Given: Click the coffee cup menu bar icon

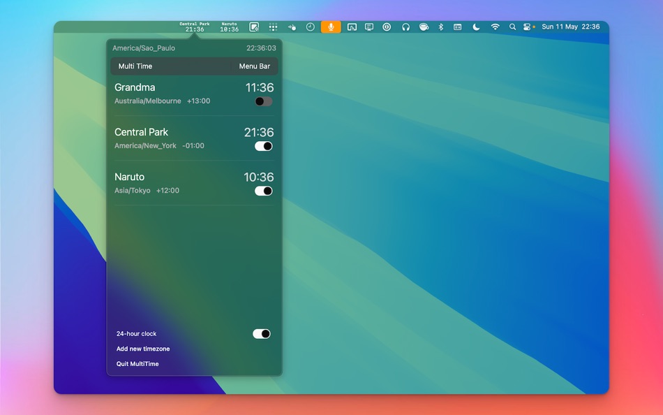Looking at the screenshot, I should pyautogui.click(x=424, y=27).
